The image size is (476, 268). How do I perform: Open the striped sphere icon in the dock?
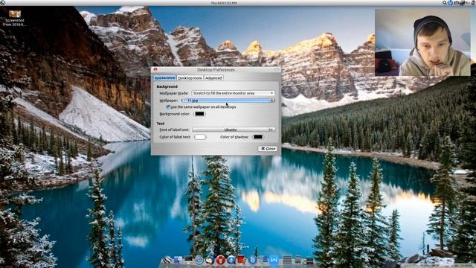pos(167,260)
